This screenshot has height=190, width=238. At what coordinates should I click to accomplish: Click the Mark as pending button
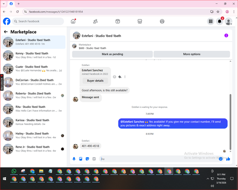click(112, 54)
